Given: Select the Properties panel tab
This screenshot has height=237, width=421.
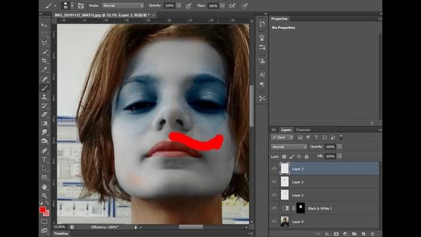Looking at the screenshot, I should coord(279,19).
